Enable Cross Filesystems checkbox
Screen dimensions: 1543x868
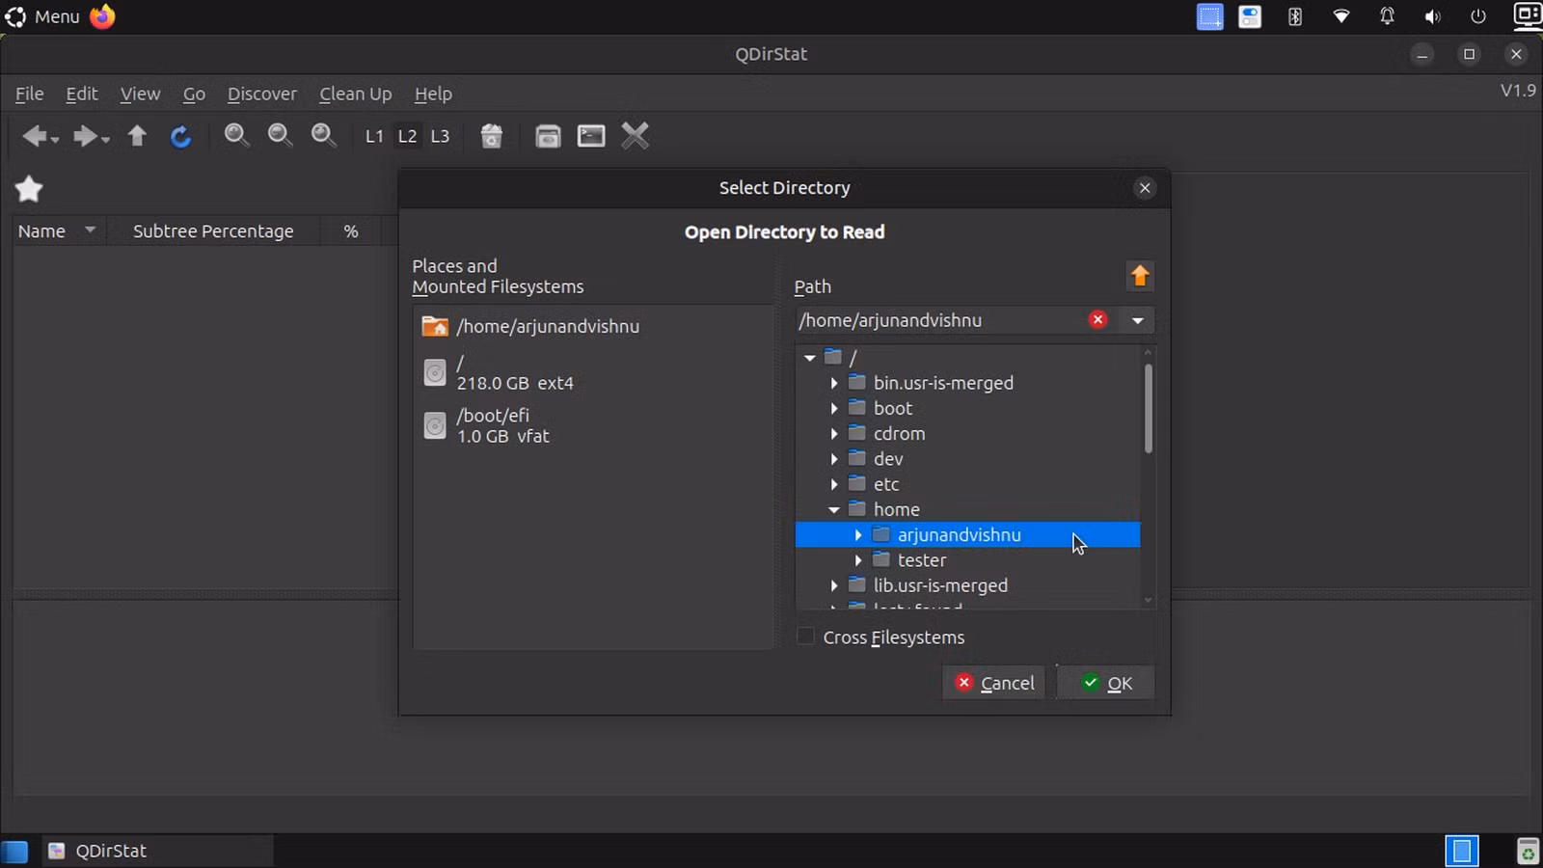pos(806,637)
